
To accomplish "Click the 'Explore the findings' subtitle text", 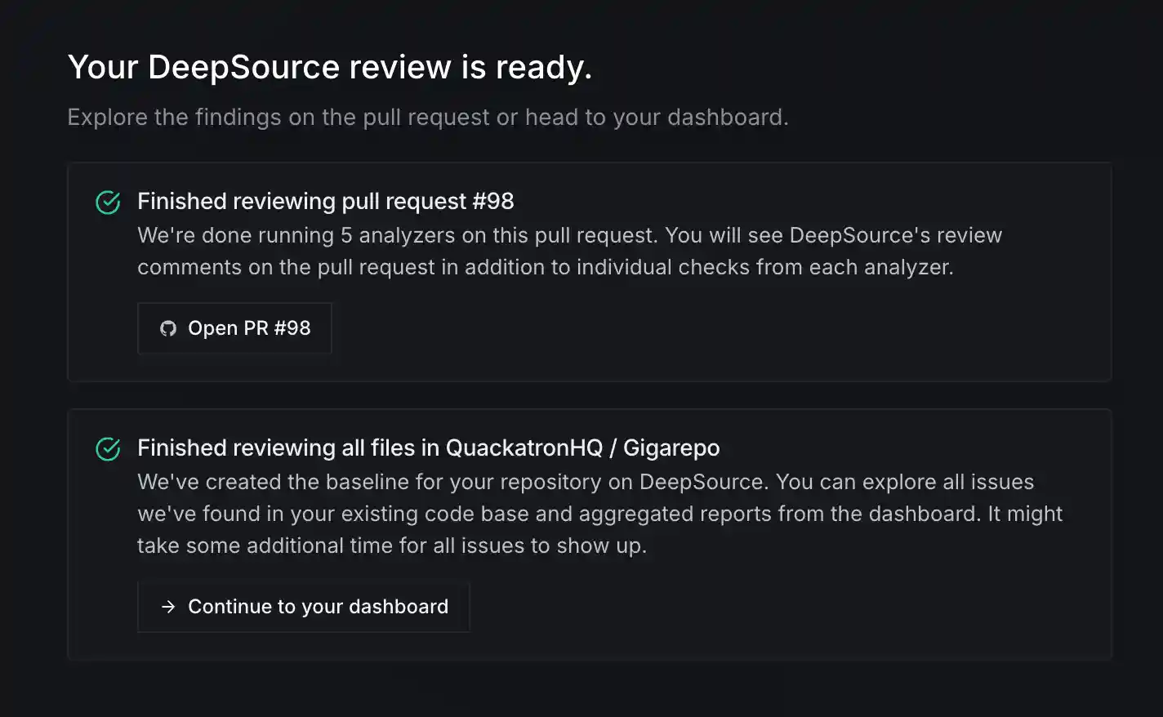I will 427,118.
